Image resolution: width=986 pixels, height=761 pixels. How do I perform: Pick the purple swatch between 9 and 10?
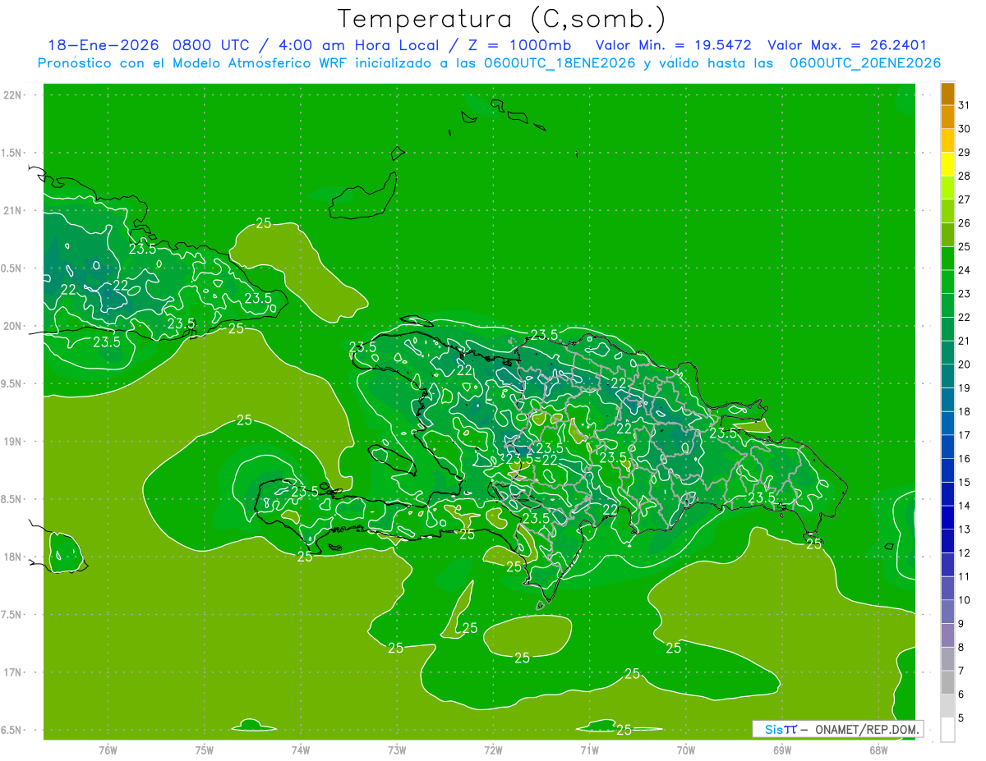947,612
